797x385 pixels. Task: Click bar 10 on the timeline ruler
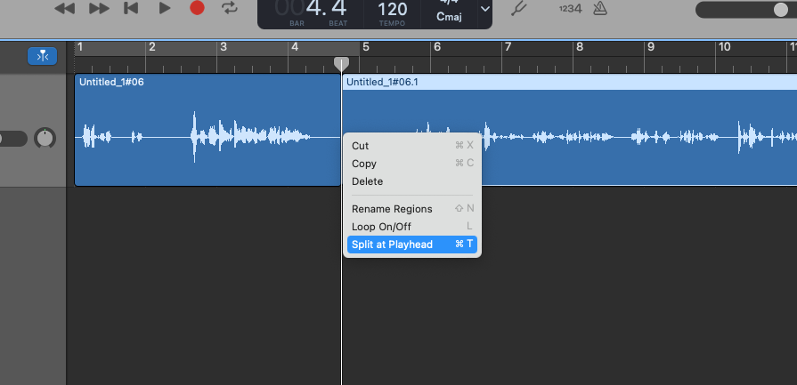click(724, 48)
